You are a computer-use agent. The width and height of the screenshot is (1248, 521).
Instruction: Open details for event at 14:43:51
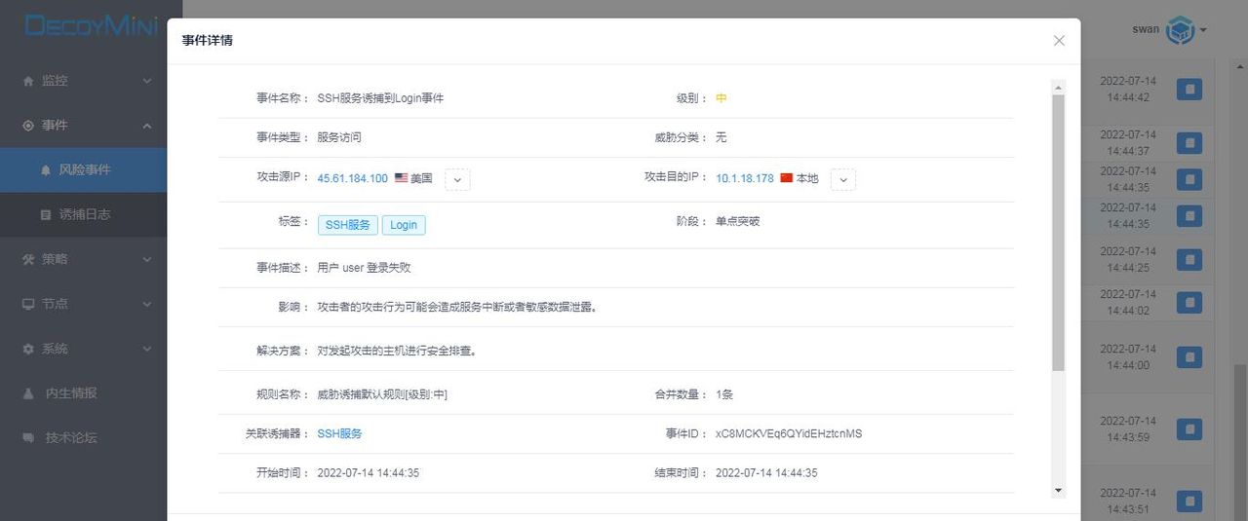click(1189, 501)
